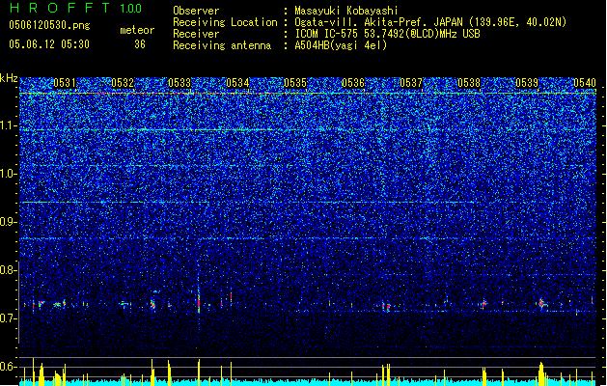Click the 0538 time marker
Viewport: 607px width, 386px height.
point(469,83)
